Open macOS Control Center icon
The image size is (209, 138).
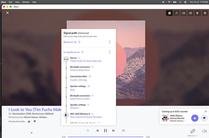(185, 2)
